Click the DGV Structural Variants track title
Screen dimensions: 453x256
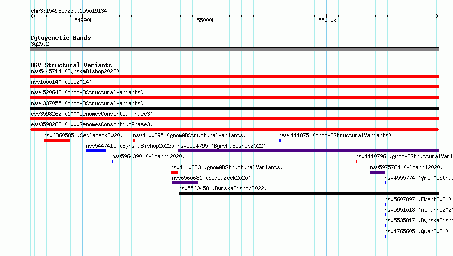coord(71,65)
